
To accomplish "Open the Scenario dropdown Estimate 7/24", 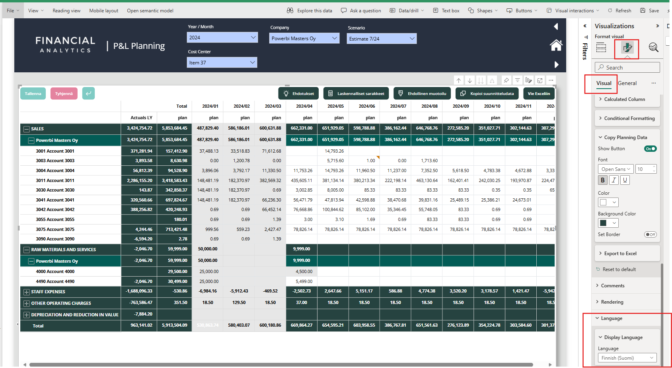I will pyautogui.click(x=382, y=39).
